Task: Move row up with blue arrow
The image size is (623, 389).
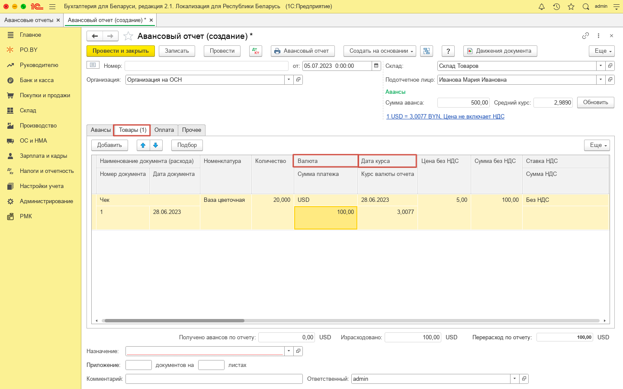Action: point(143,145)
